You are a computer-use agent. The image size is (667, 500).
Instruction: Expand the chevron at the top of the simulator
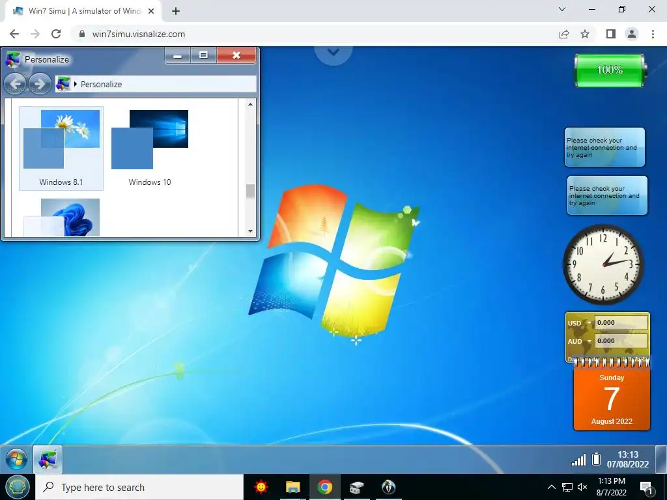(x=333, y=52)
